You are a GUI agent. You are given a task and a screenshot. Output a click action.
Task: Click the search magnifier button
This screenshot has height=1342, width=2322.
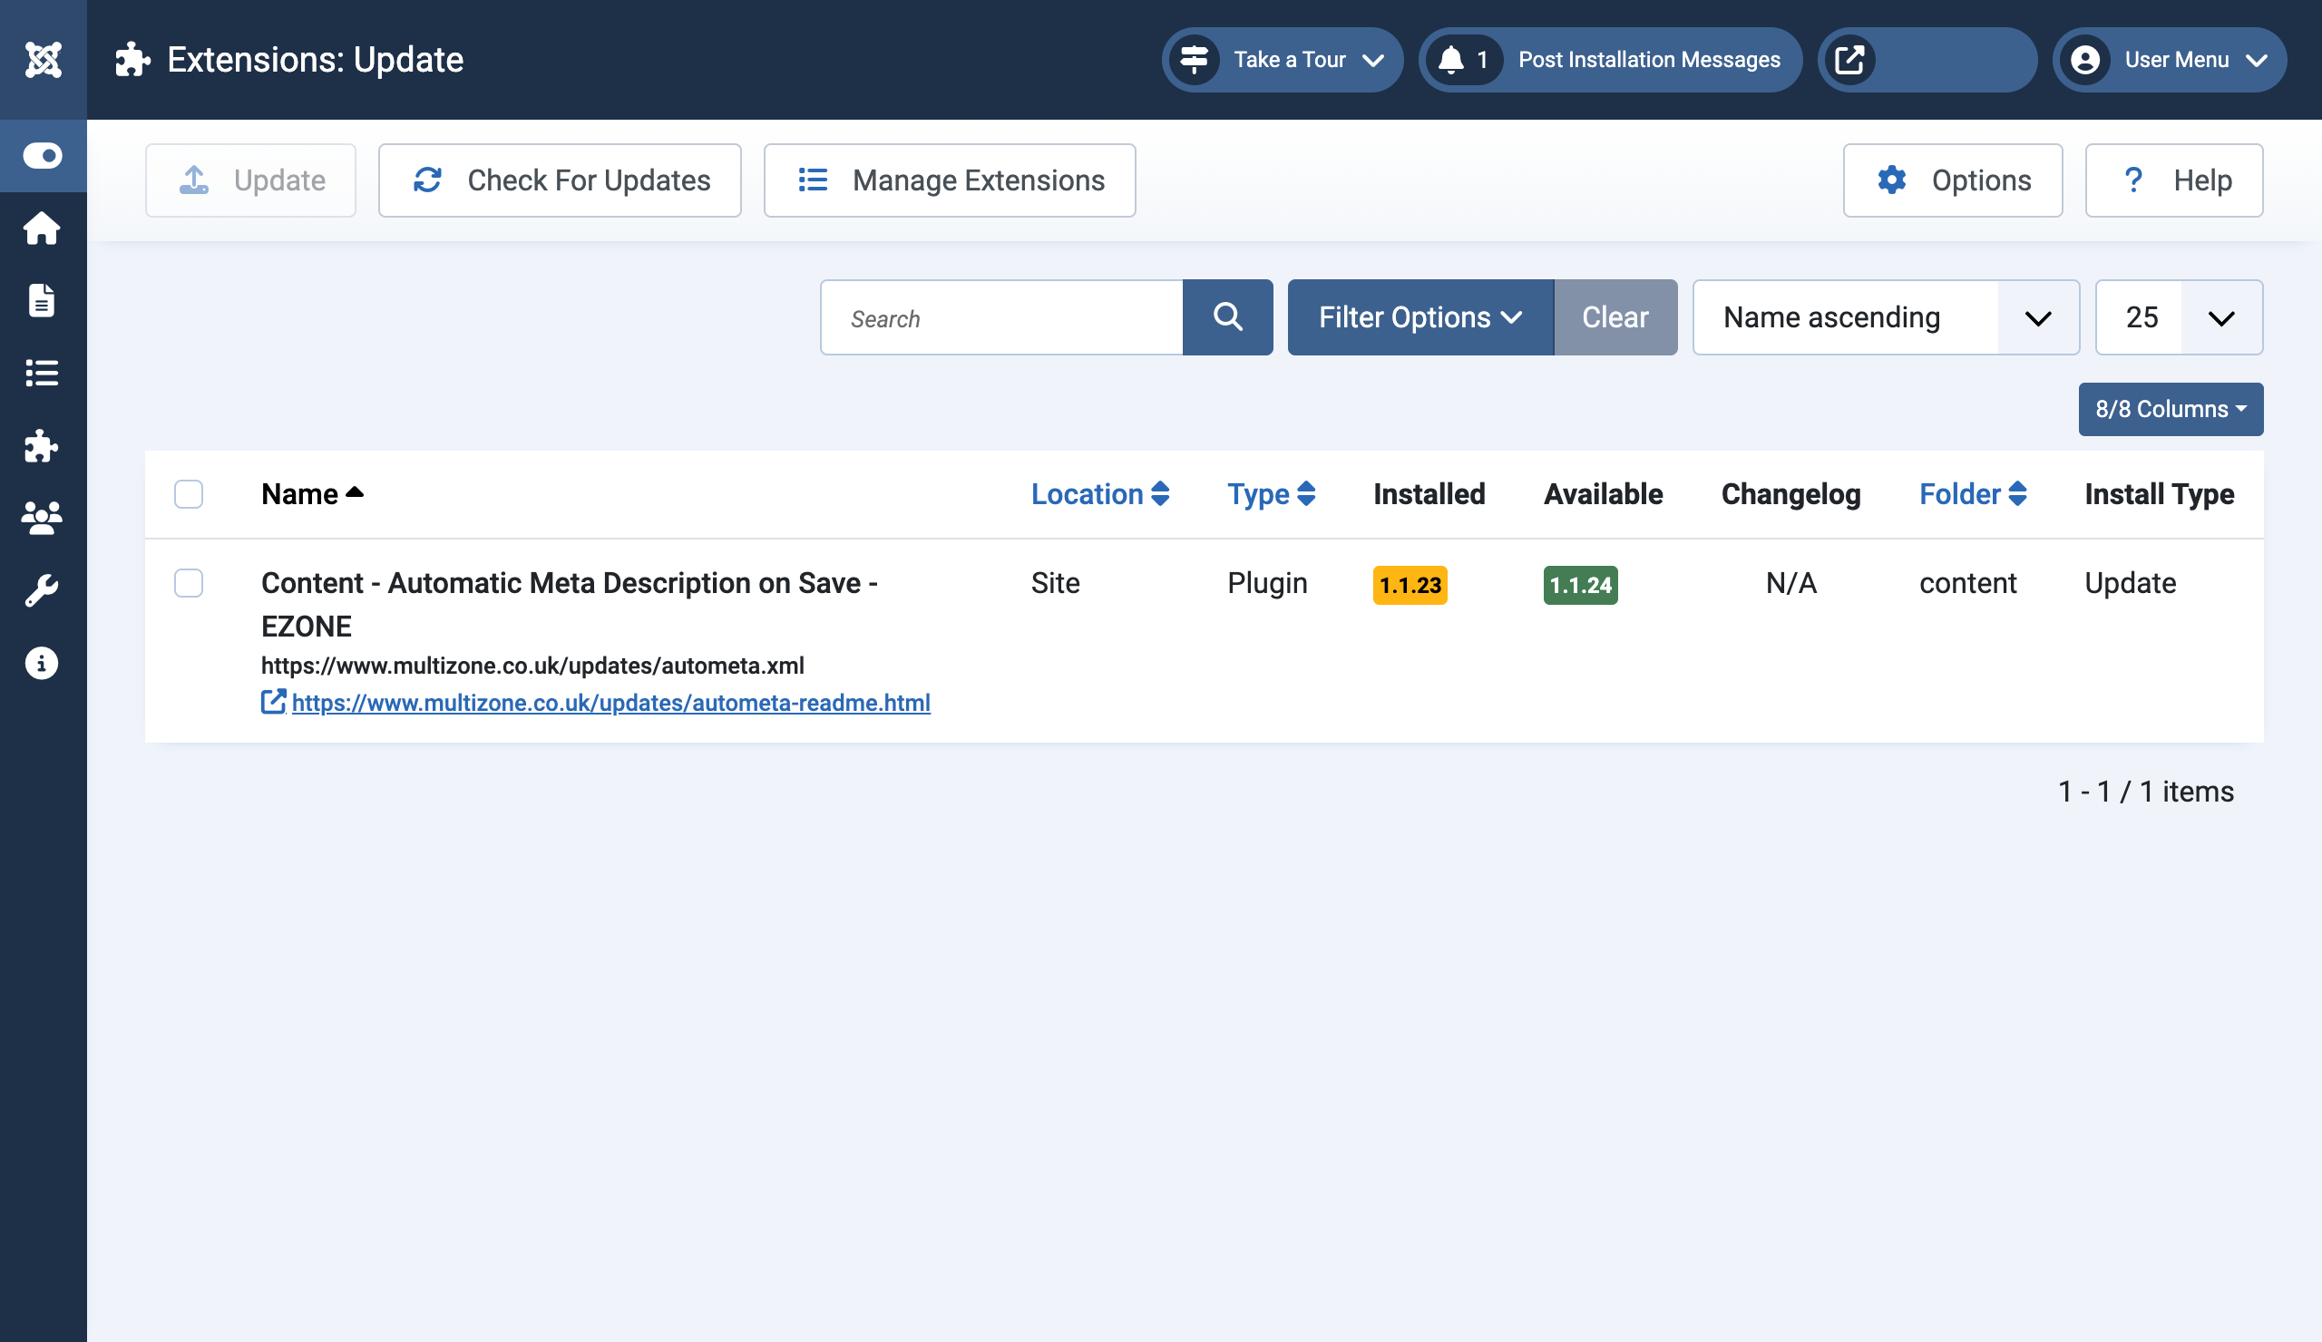(x=1227, y=317)
